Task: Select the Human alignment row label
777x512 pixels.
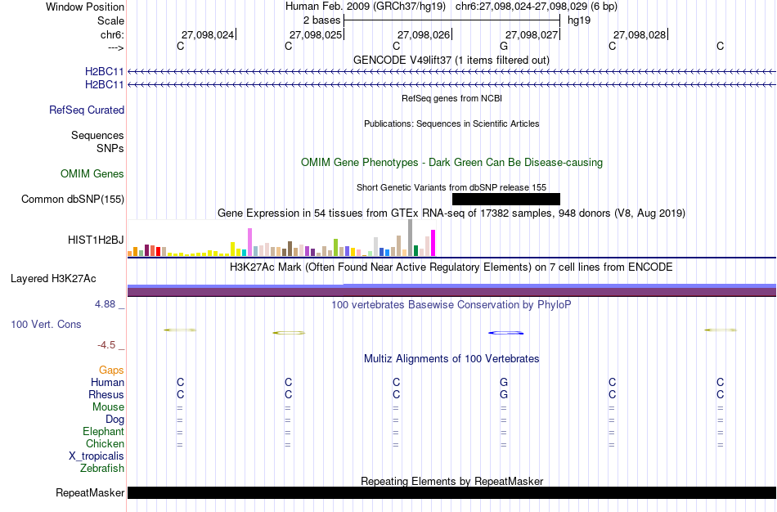Action: pyautogui.click(x=107, y=382)
